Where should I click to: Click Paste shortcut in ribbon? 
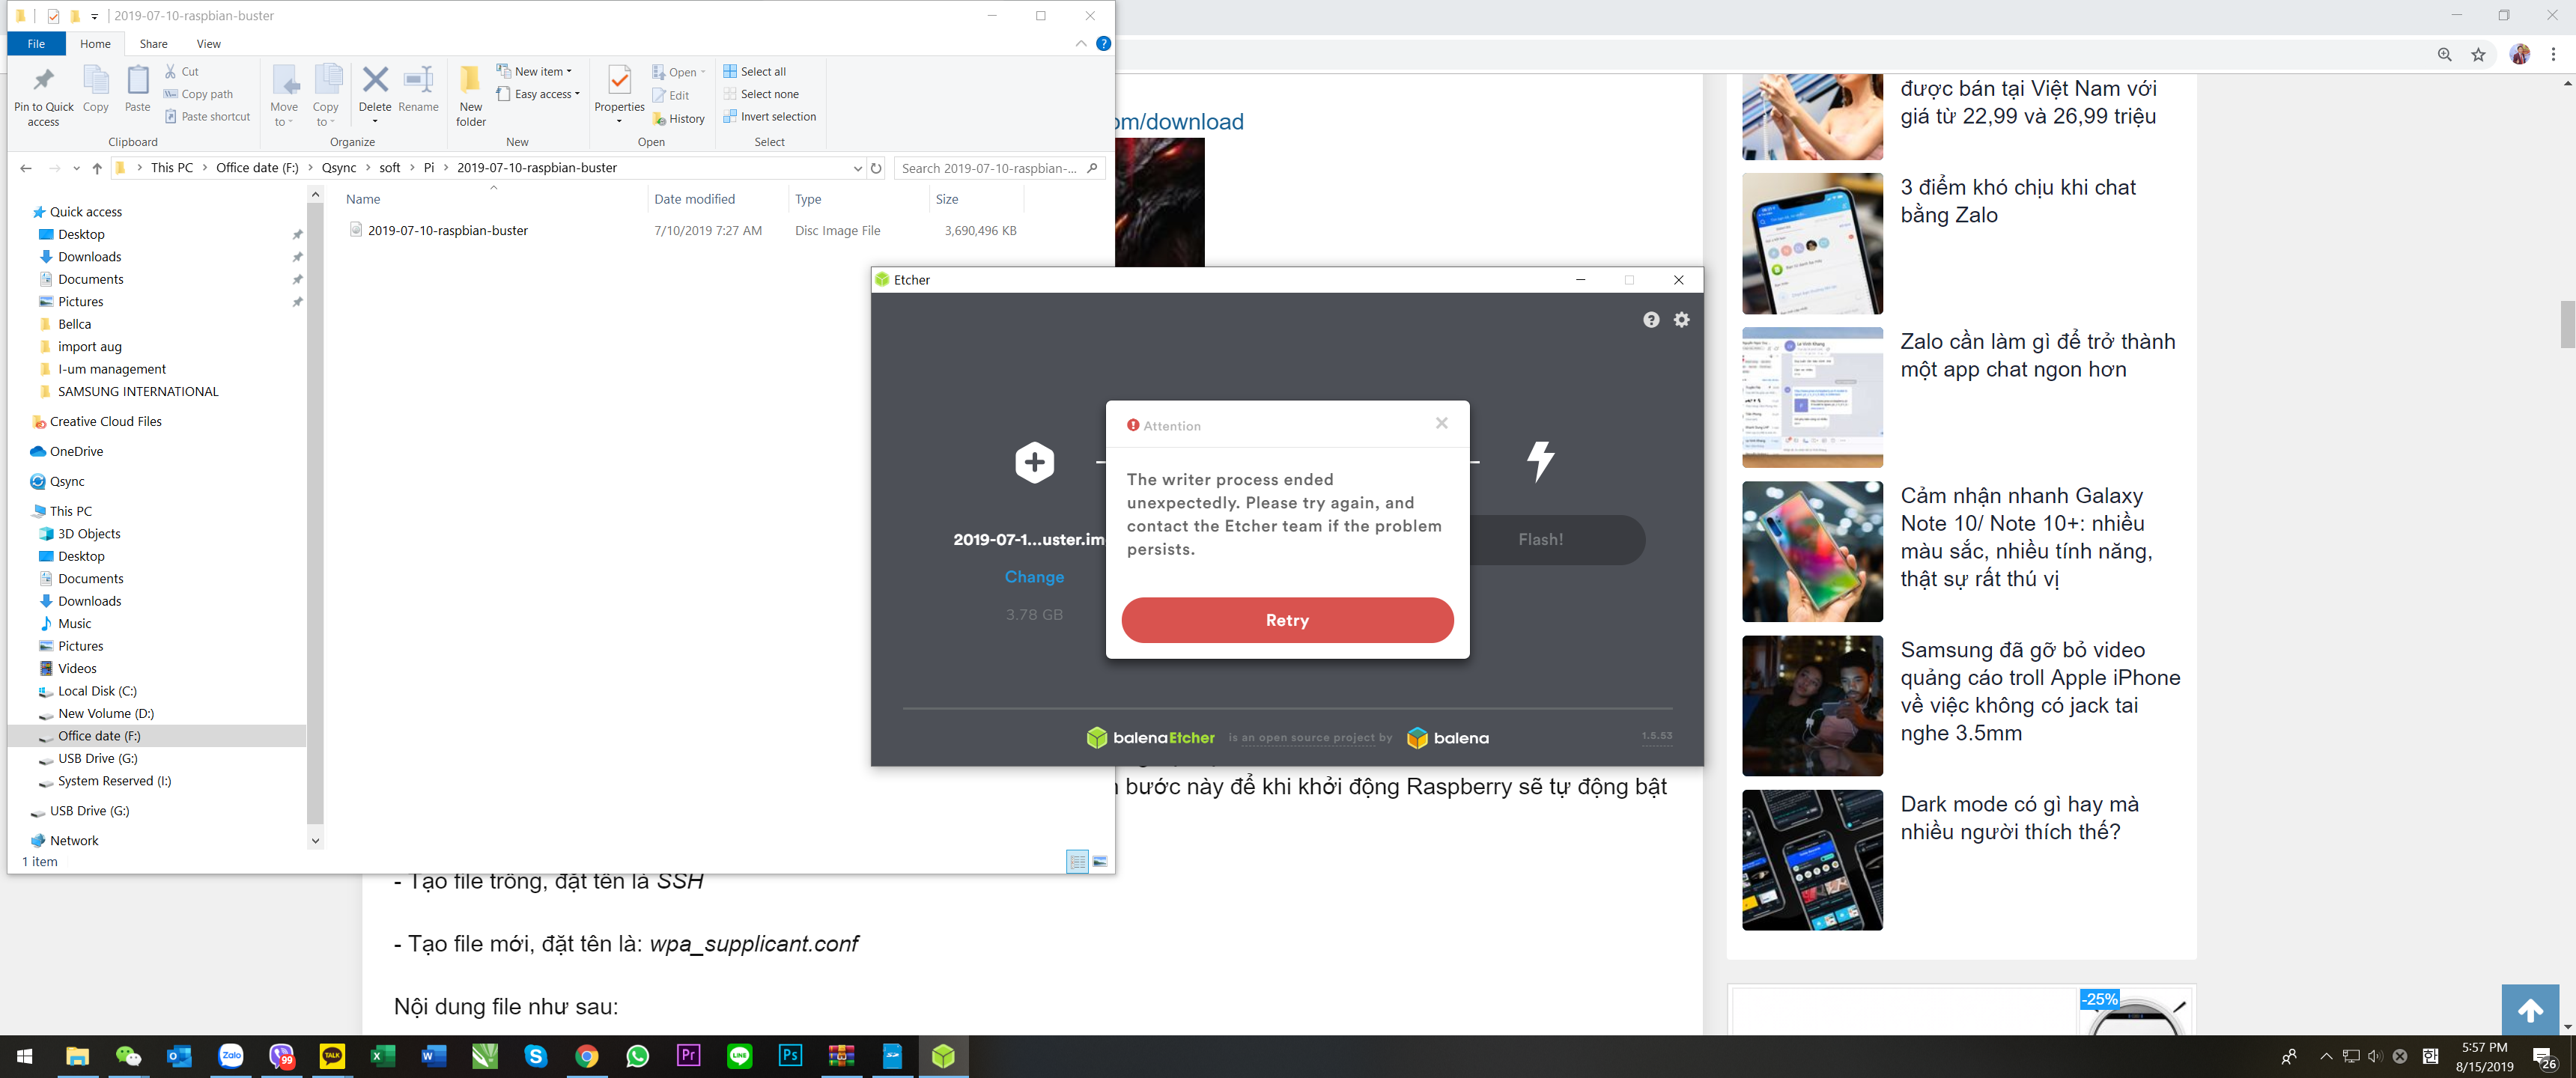click(x=207, y=117)
